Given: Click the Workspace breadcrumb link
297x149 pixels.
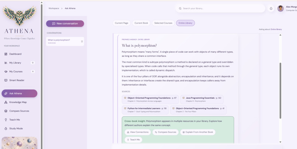Looking at the screenshot, I should [53, 8].
